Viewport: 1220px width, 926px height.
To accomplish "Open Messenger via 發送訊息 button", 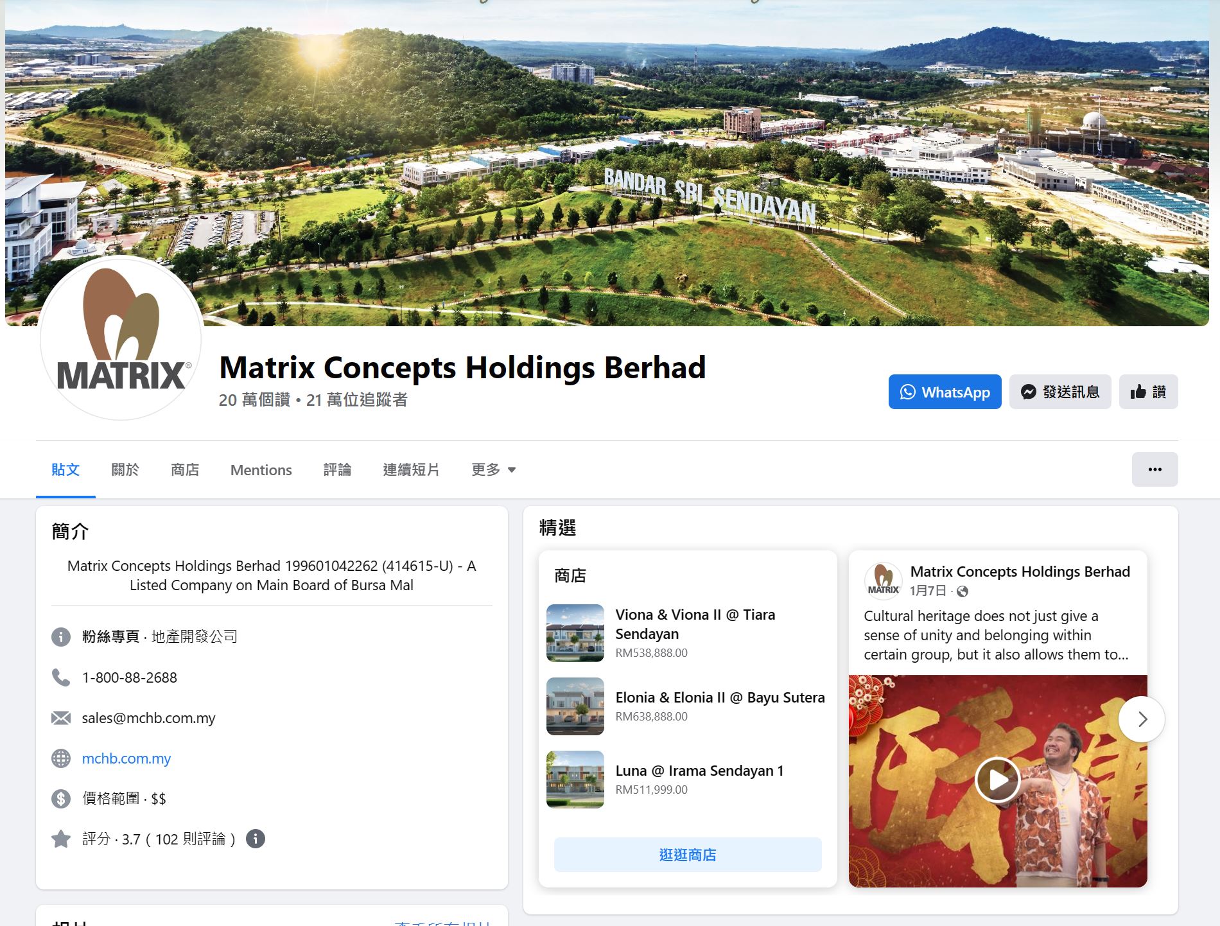I will click(1060, 392).
